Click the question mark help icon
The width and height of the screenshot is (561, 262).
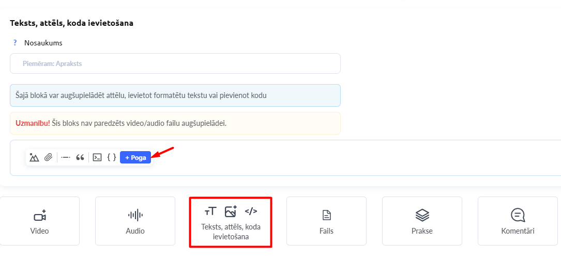point(15,43)
